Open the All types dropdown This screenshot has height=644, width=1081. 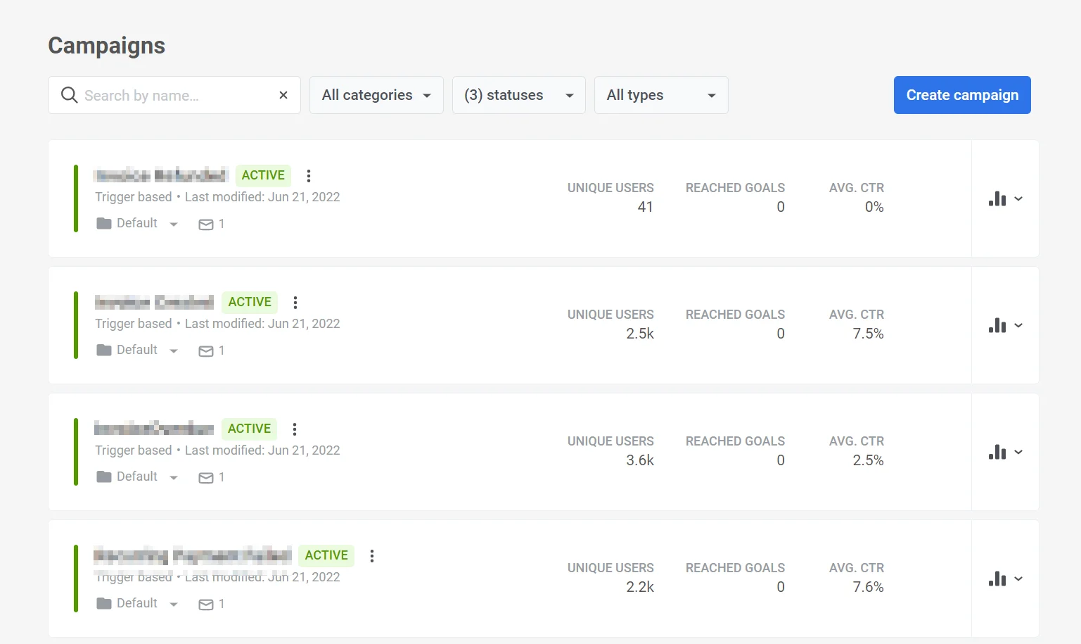(660, 94)
